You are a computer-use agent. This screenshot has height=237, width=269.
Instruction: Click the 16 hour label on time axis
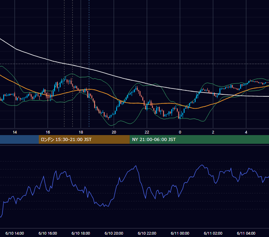coord(48,132)
